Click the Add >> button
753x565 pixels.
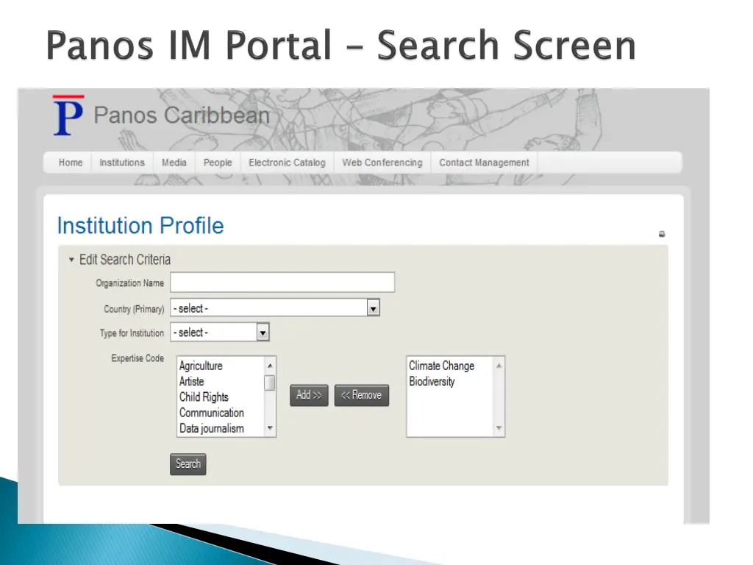coord(309,395)
